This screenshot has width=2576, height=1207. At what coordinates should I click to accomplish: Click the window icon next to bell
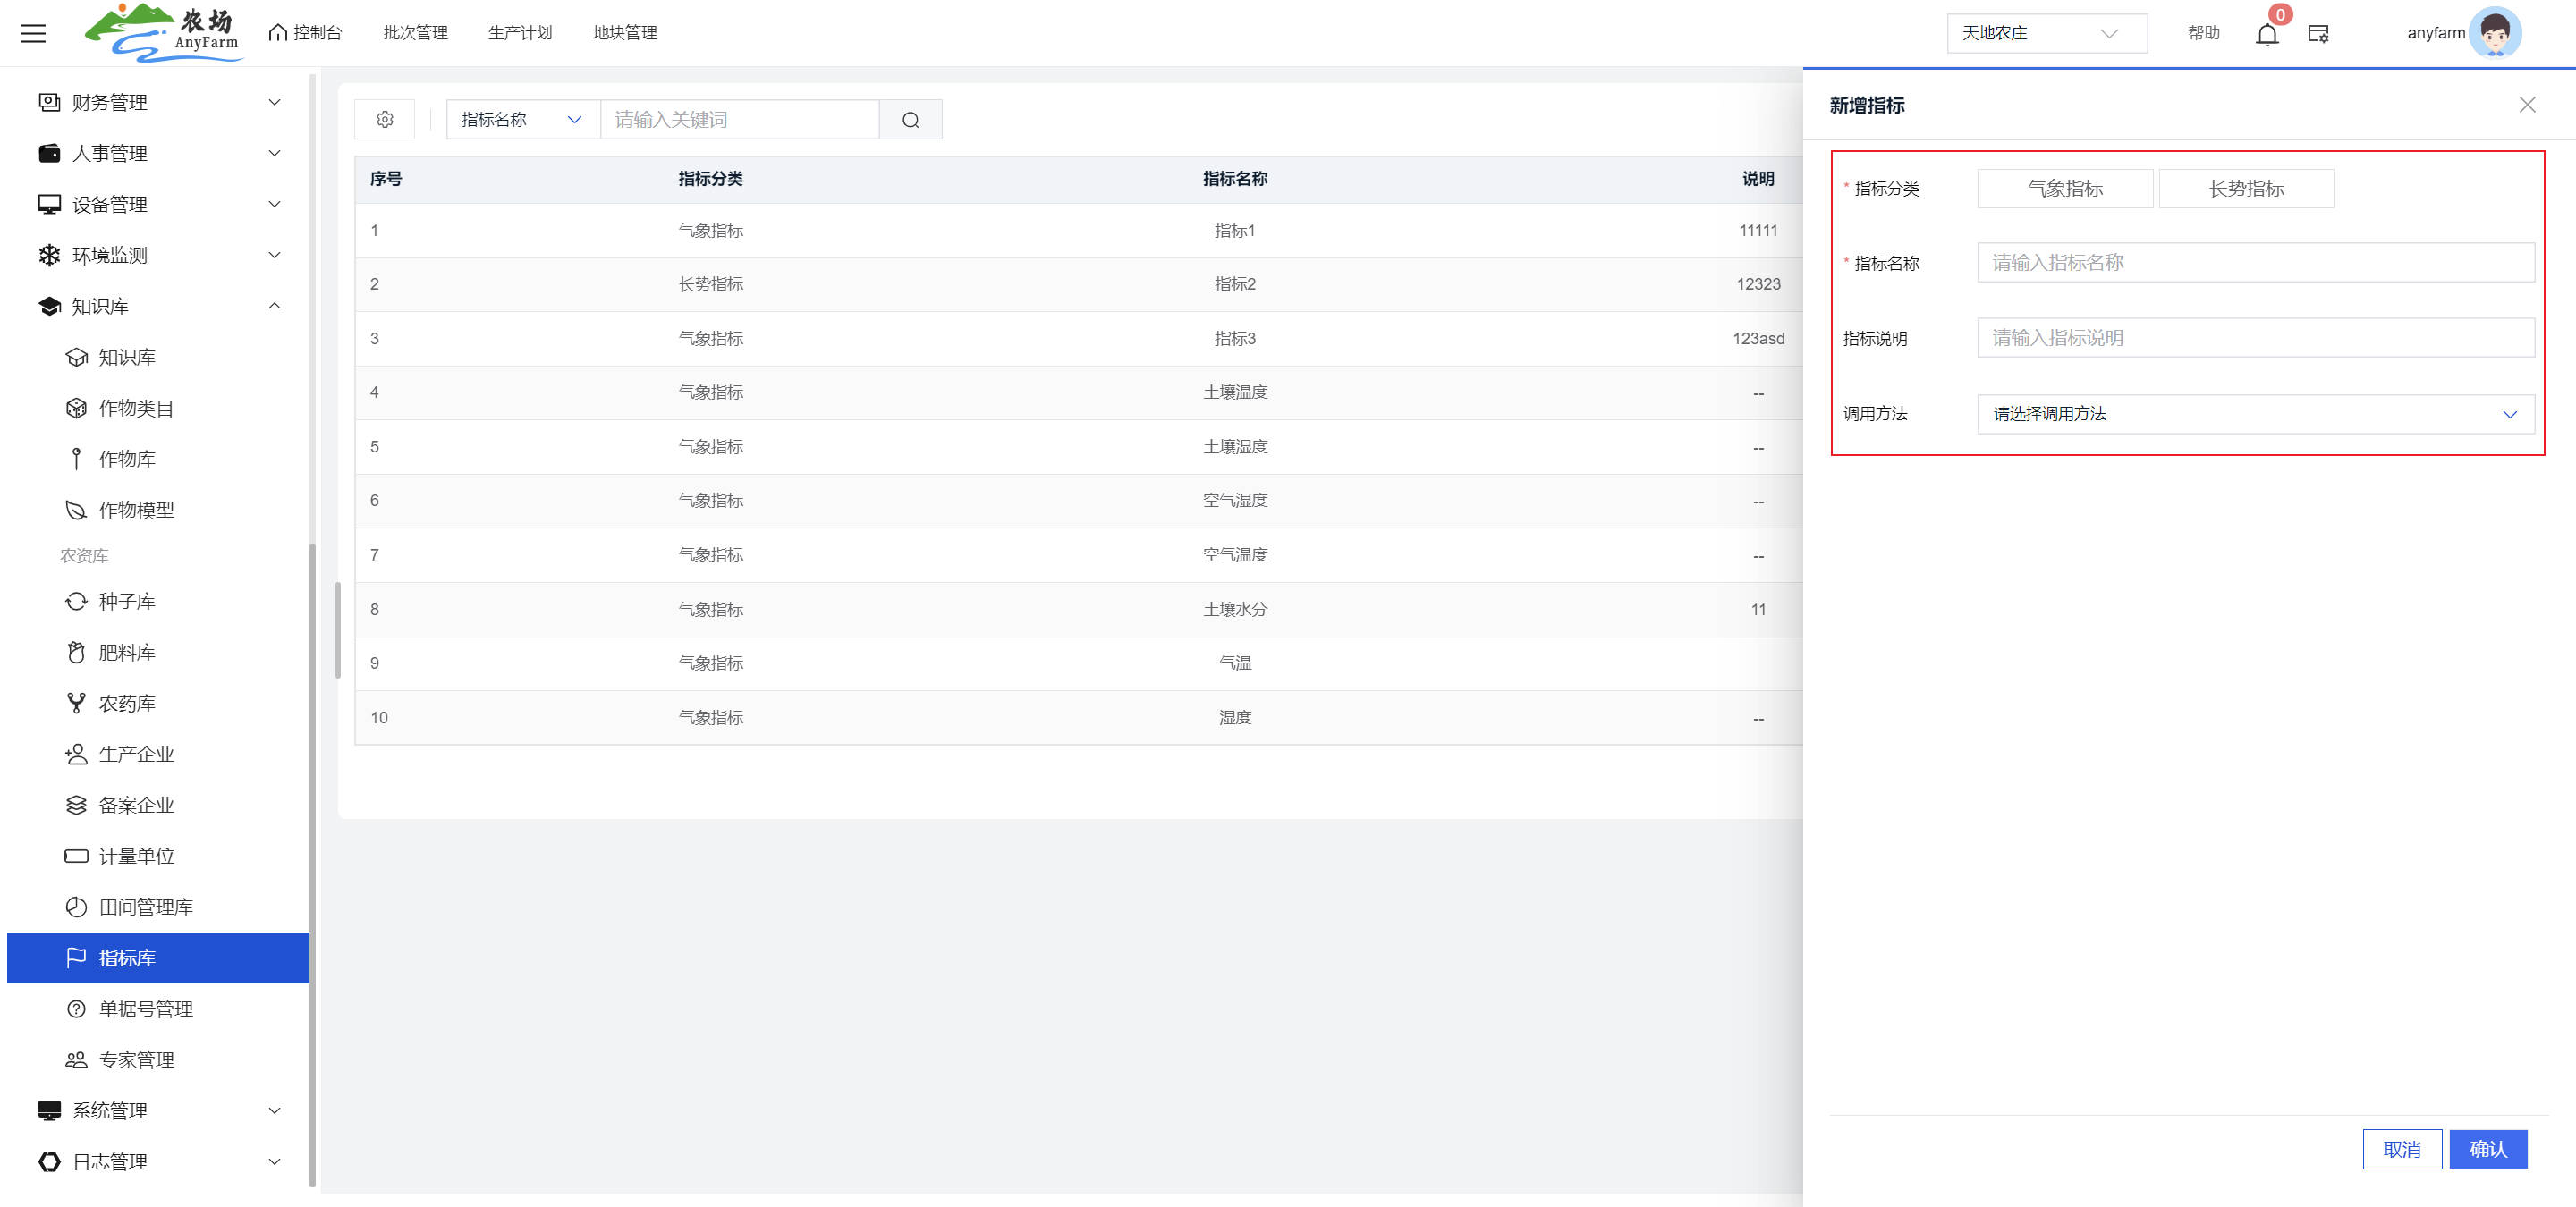tap(2318, 34)
